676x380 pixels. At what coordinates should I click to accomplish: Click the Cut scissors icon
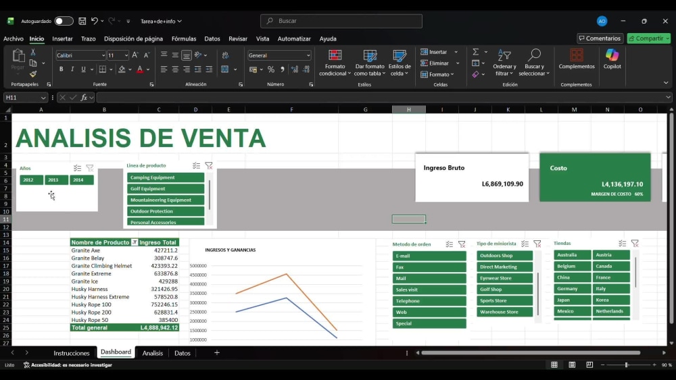pyautogui.click(x=32, y=52)
